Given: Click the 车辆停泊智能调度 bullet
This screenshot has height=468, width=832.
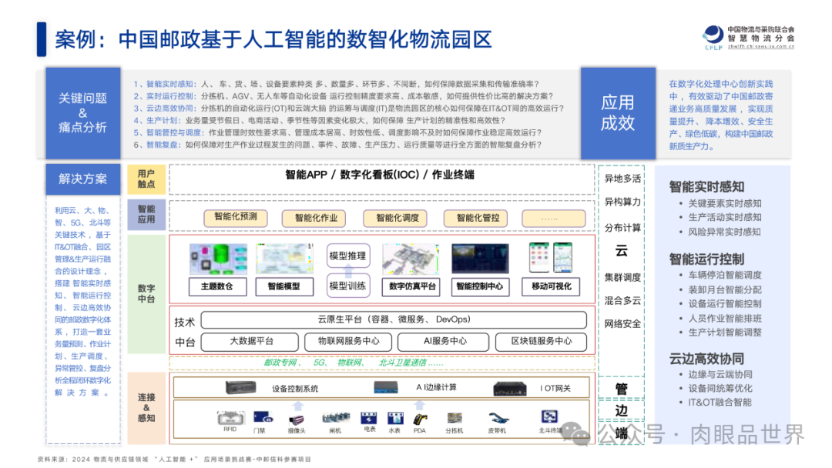Looking at the screenshot, I should [725, 275].
